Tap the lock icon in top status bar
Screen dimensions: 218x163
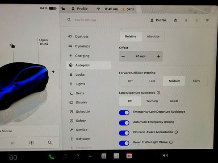(x=63, y=8)
